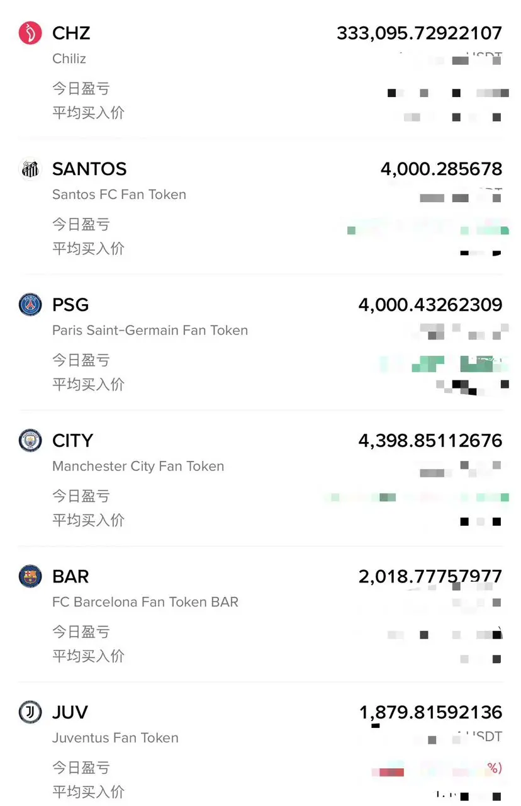Select the JUV ticker name
Image resolution: width=521 pixels, height=806 pixels.
coord(70,712)
